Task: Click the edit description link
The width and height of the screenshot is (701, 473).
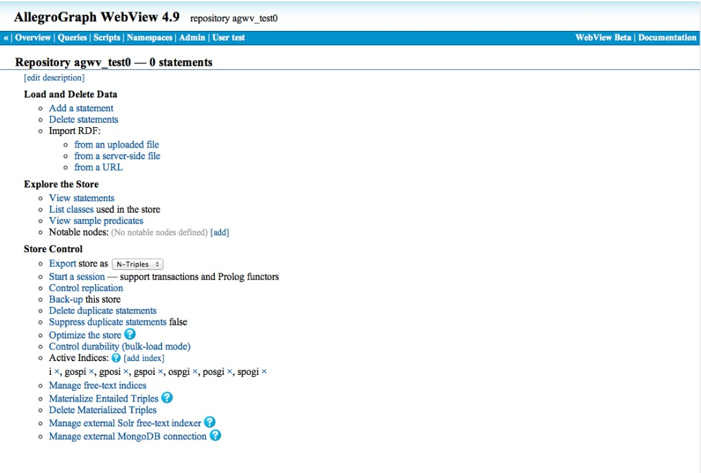Action: click(x=54, y=78)
